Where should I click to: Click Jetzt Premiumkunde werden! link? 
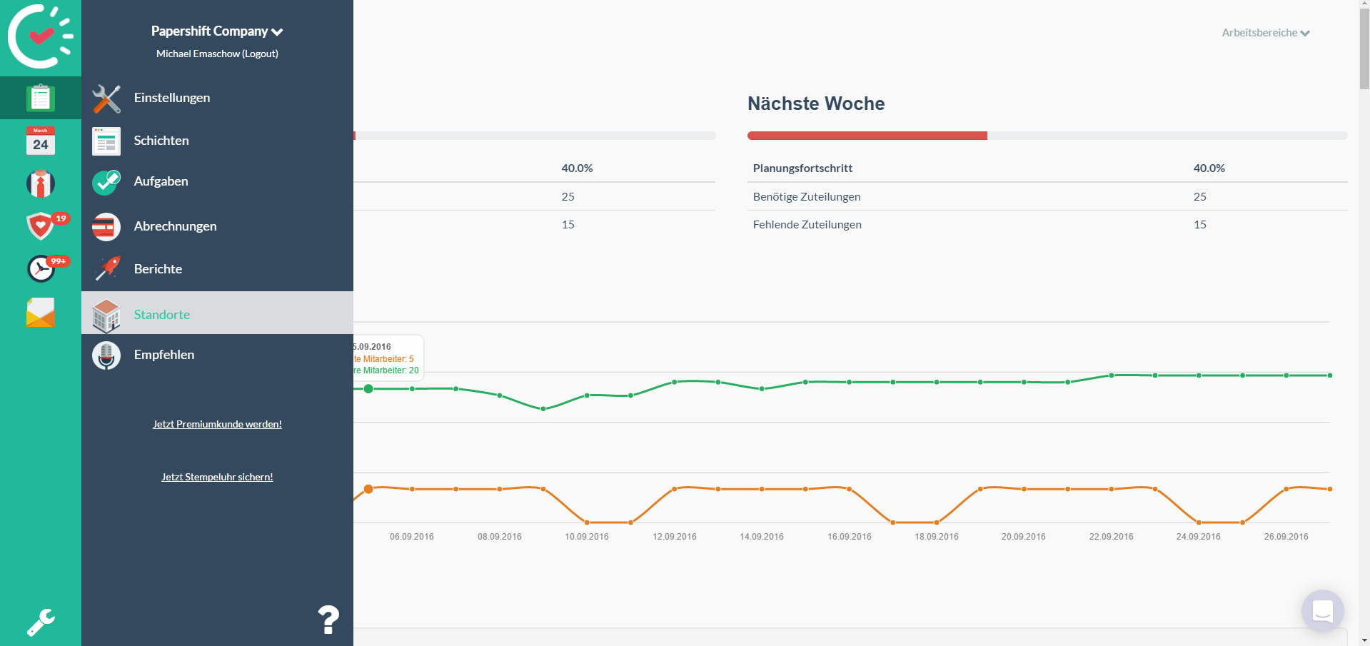click(x=217, y=424)
